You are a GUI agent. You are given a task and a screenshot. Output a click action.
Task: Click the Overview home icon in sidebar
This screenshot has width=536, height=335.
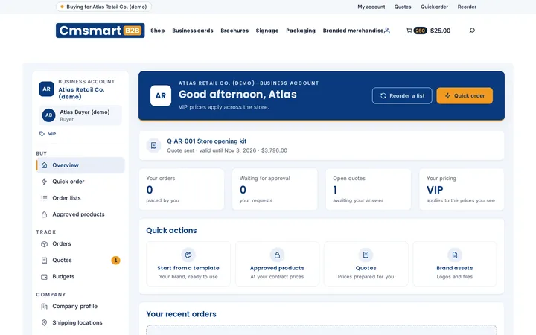point(44,165)
